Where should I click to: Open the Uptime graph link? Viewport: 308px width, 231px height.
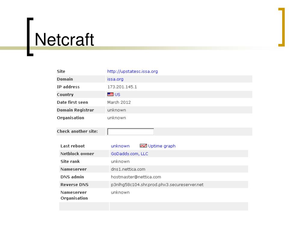[162, 146]
